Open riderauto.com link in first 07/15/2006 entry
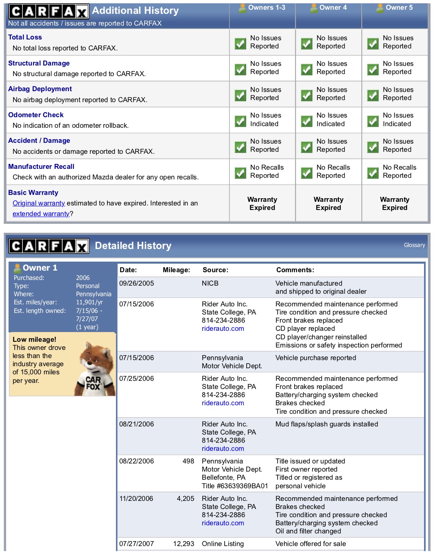The height and width of the screenshot is (555, 435). pos(223,328)
